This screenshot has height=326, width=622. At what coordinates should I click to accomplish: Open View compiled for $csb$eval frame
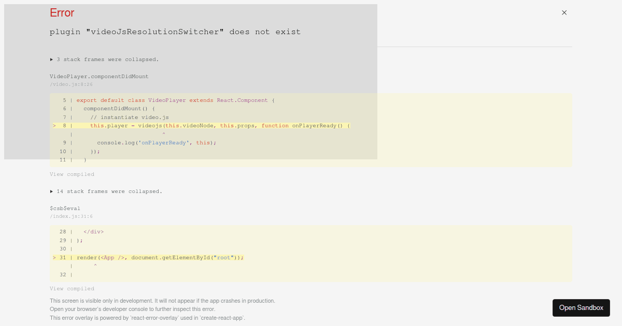(72, 288)
